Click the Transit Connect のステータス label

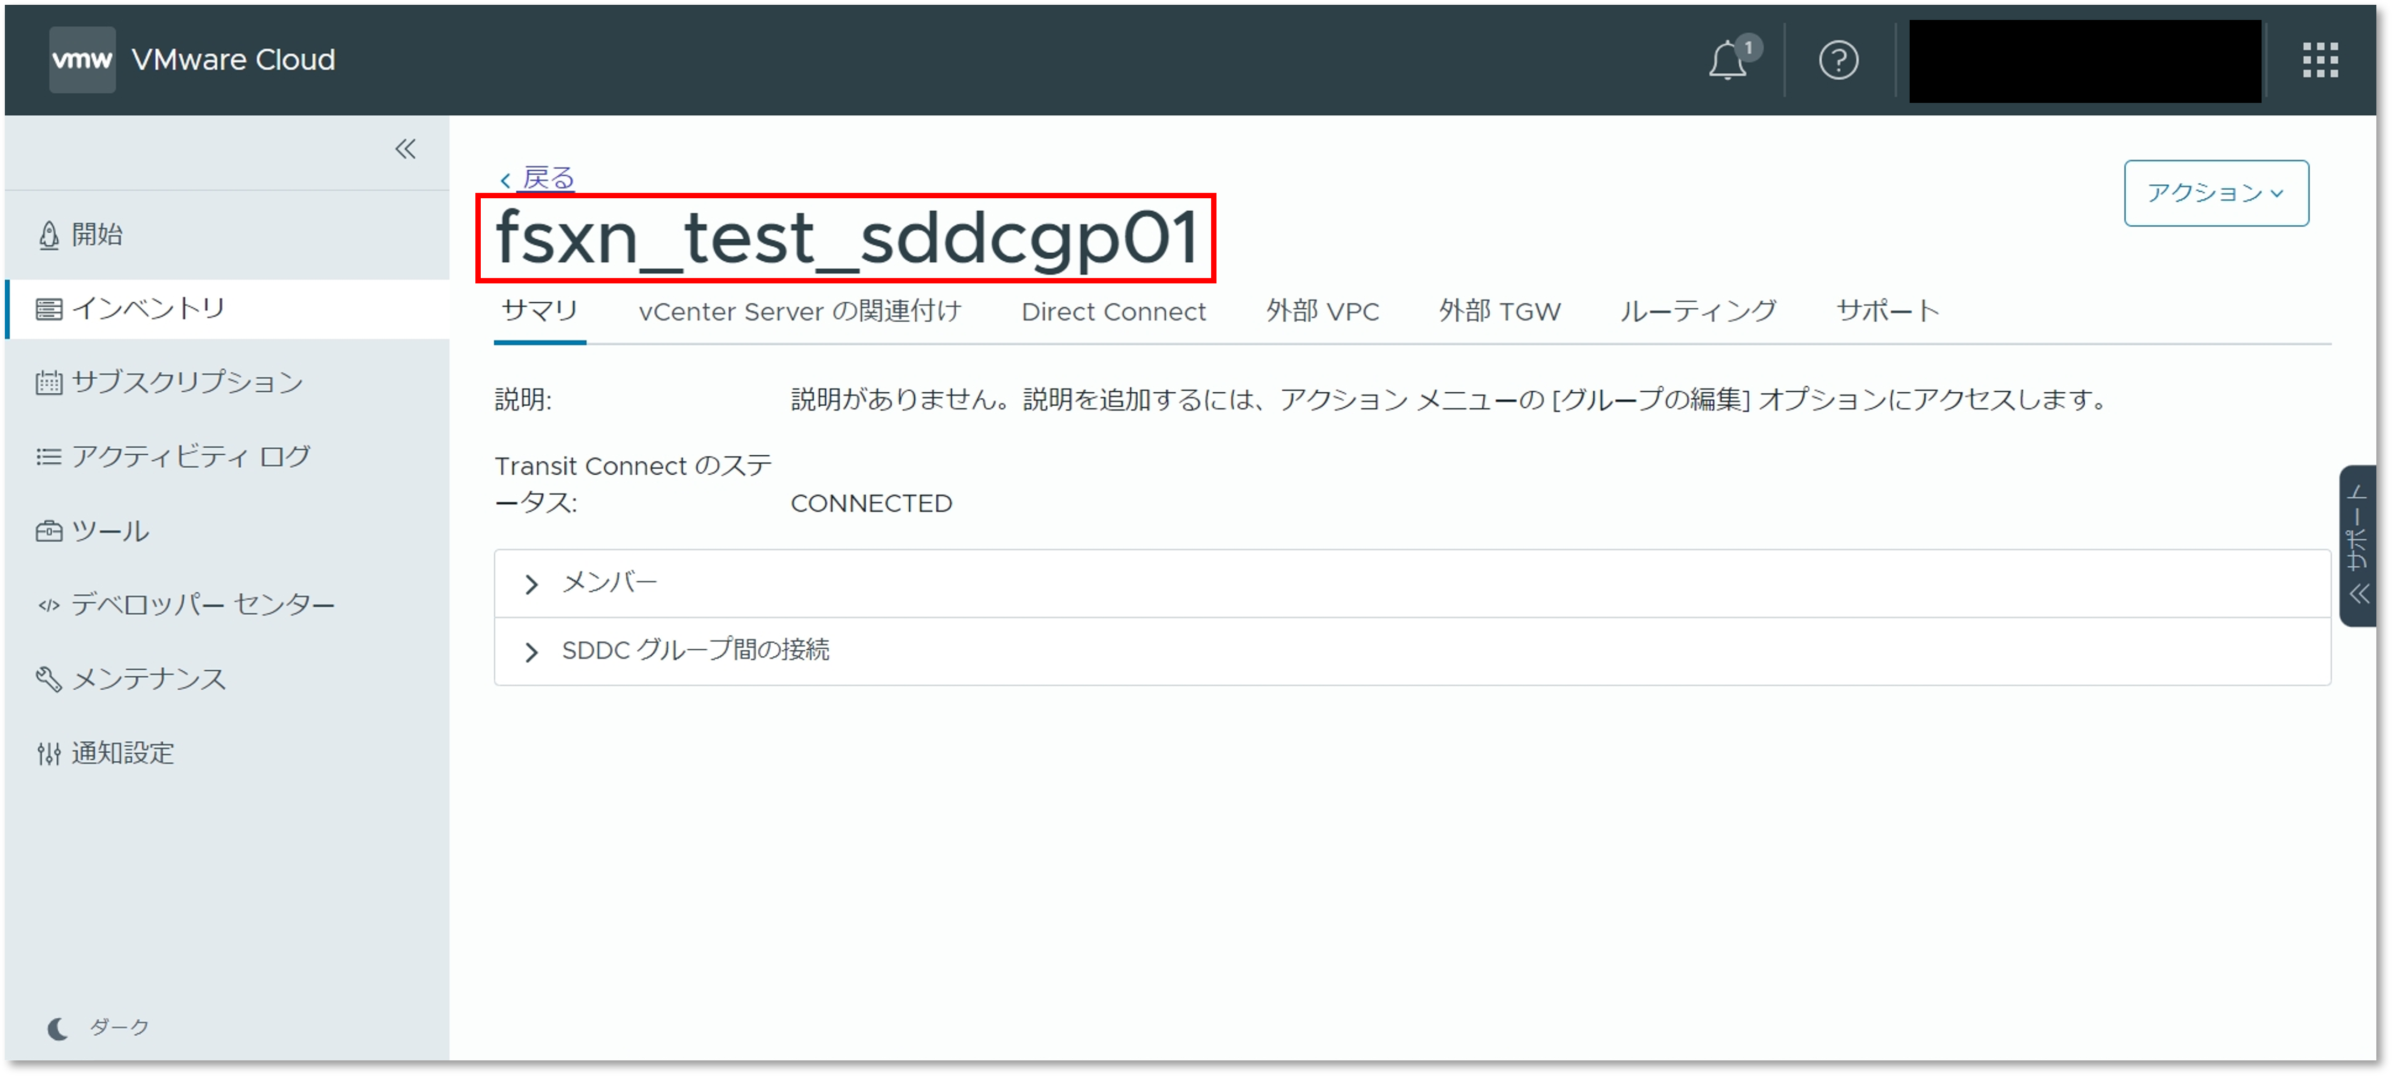tap(633, 484)
